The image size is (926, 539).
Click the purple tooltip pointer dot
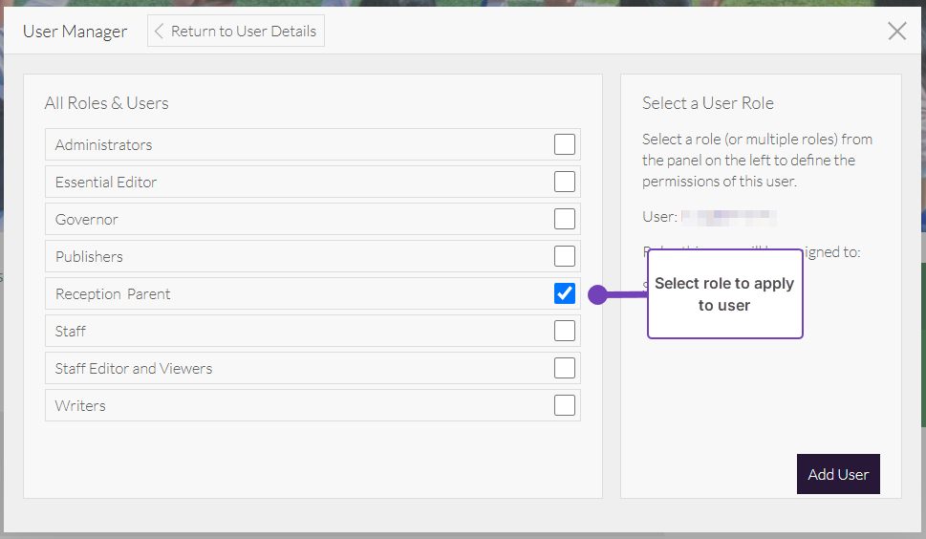pos(598,294)
